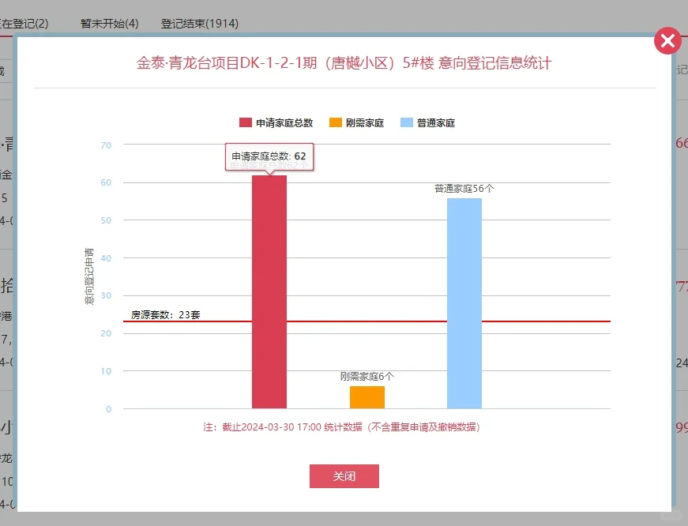Click the 关闭 button
Screen dimensions: 688x526
pyautogui.click(x=344, y=475)
